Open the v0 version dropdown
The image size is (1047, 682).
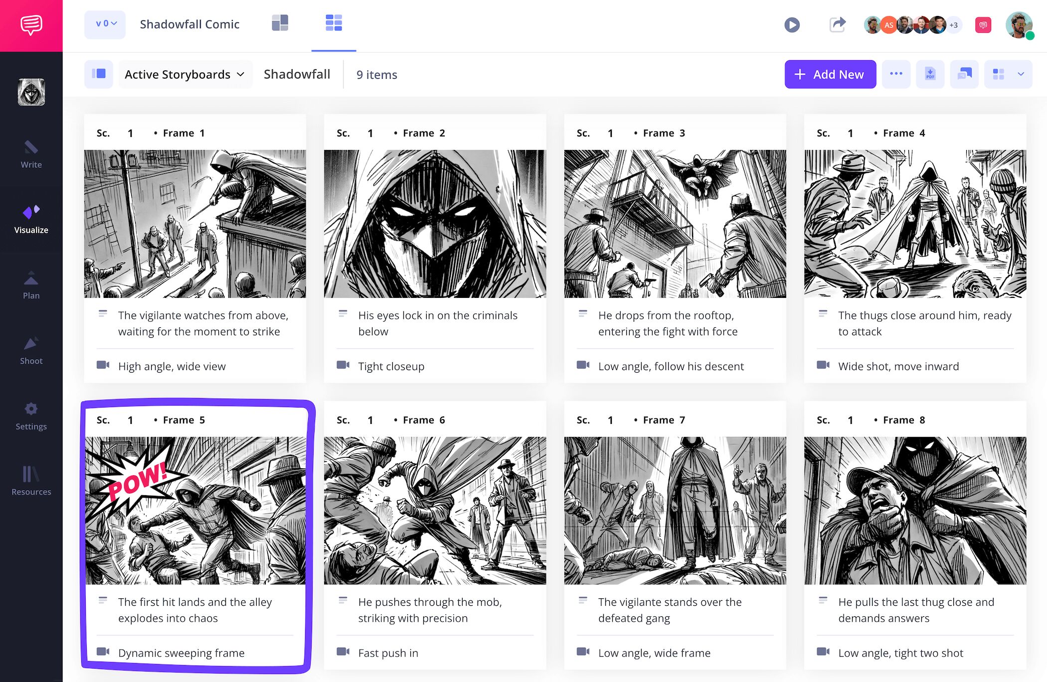(x=105, y=24)
